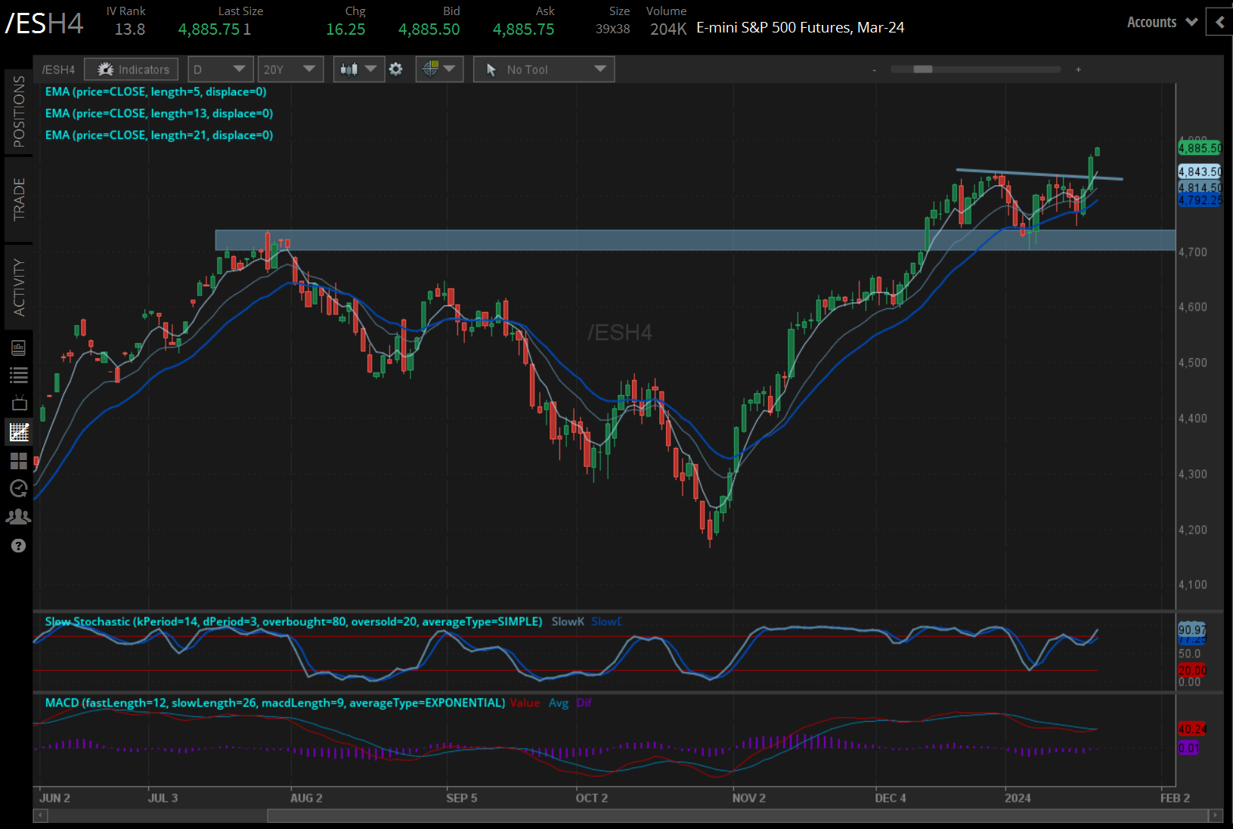
Task: Open the watchlist list icon
Action: (x=19, y=375)
